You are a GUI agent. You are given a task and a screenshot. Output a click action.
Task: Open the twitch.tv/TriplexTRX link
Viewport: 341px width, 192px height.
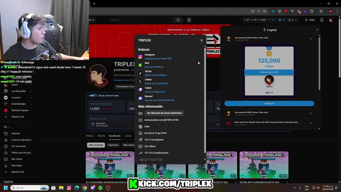(x=155, y=92)
